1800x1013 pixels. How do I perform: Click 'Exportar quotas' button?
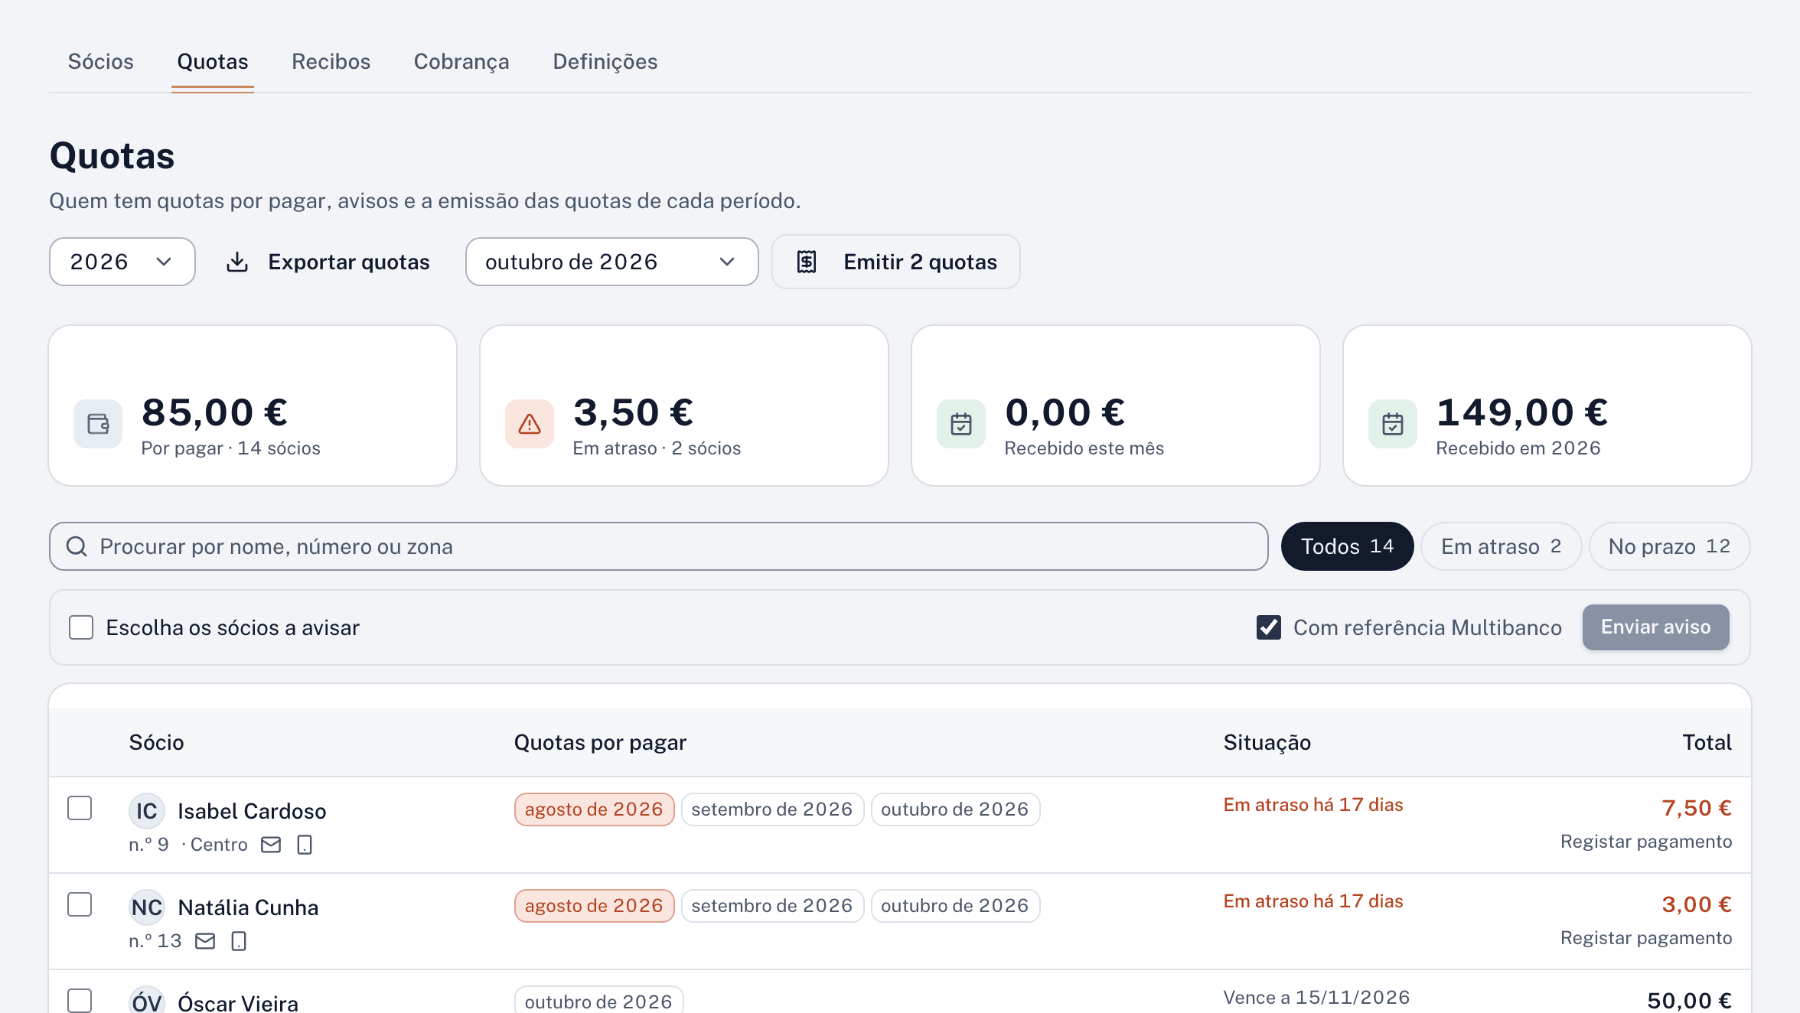(328, 262)
